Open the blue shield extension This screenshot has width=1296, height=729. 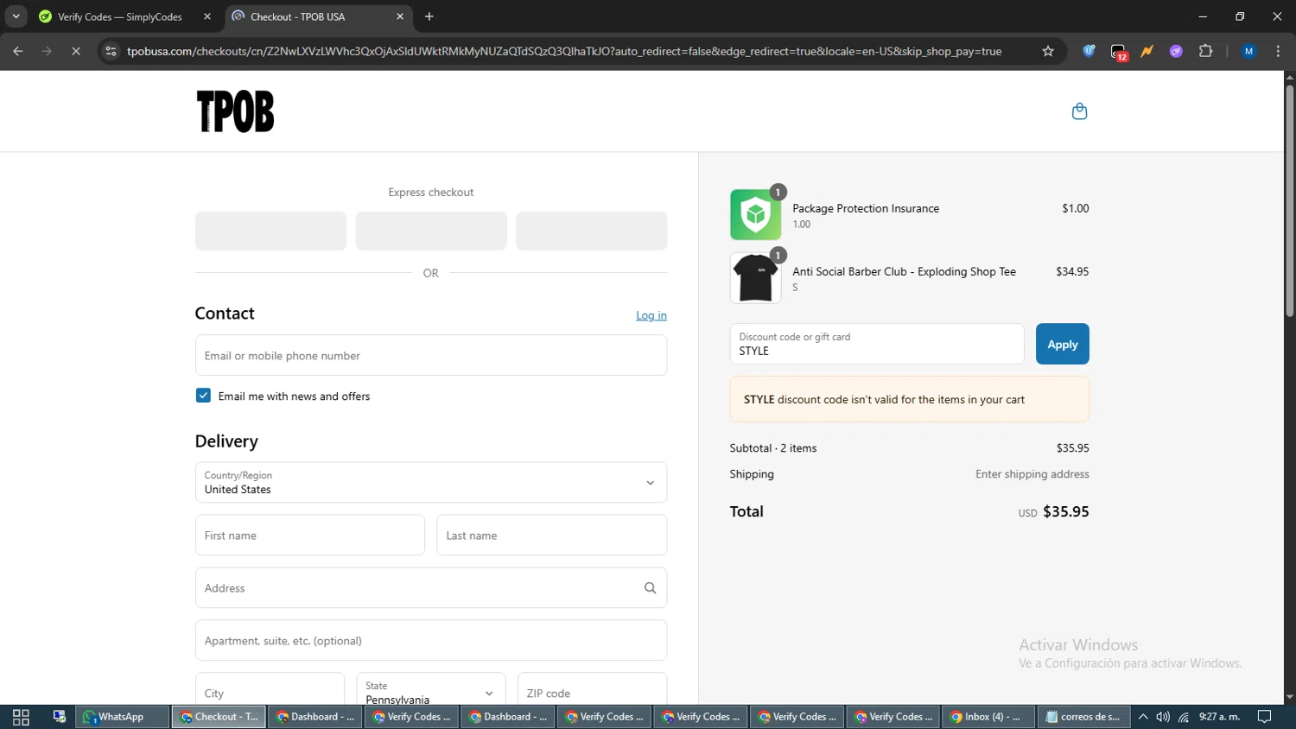(x=1089, y=51)
